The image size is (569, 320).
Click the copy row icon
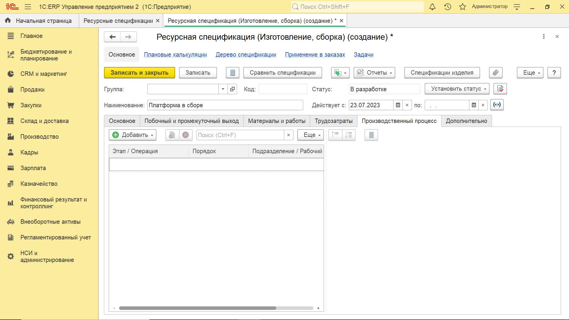(x=172, y=135)
